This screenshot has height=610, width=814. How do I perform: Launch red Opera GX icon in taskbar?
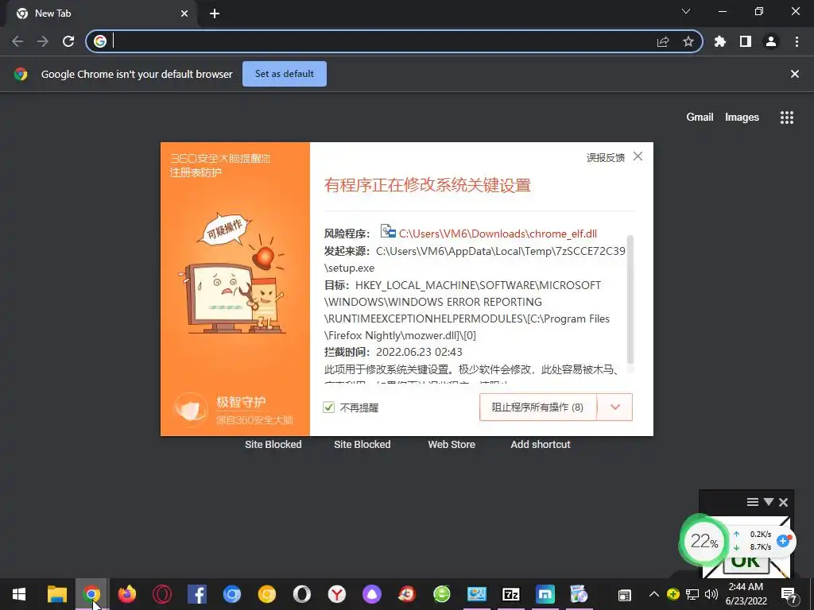162,594
